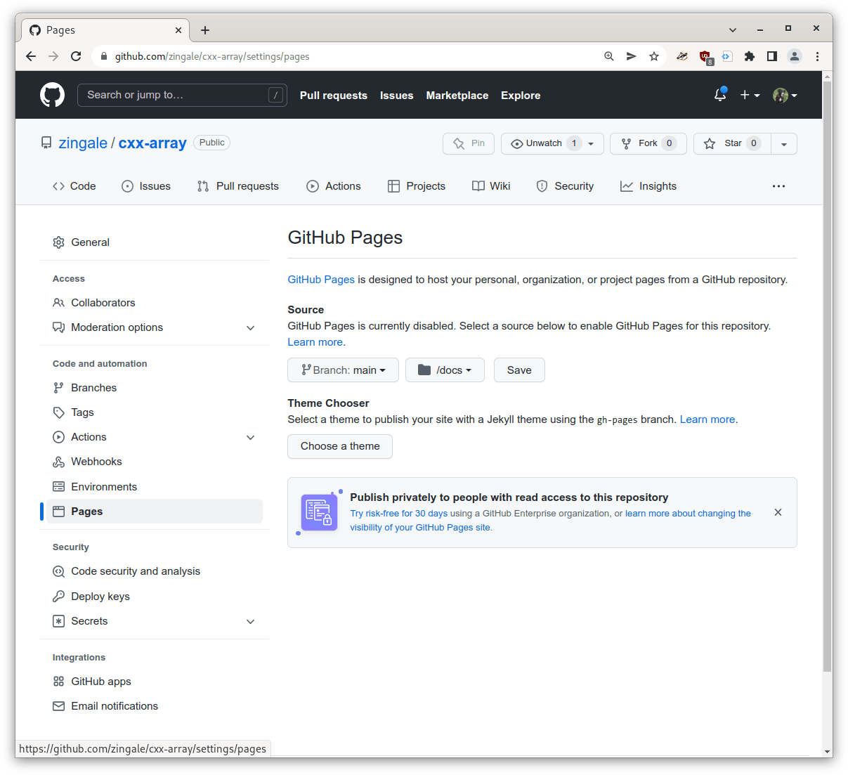
Task: Switch to the Wiki tab
Action: pyautogui.click(x=491, y=186)
